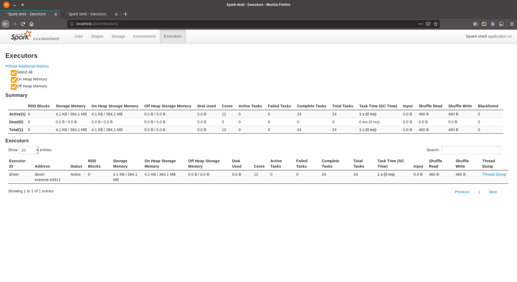
Task: Sort executors by Status column
Action: click(x=76, y=166)
